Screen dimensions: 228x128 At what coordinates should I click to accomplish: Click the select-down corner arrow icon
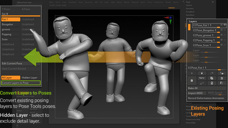[x=222, y=73]
